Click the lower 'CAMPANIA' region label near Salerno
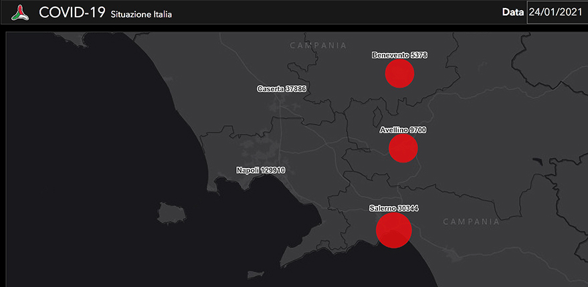Screen dimensions: 588x287 (472, 221)
